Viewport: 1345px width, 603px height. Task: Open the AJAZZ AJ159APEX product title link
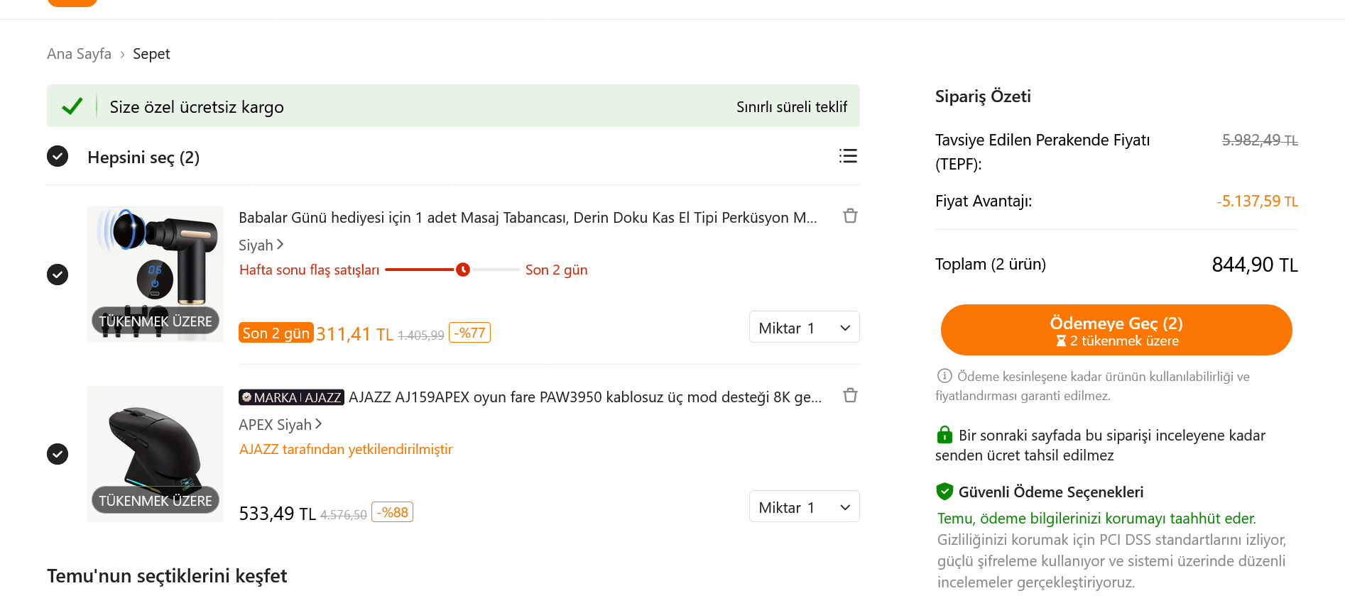584,397
